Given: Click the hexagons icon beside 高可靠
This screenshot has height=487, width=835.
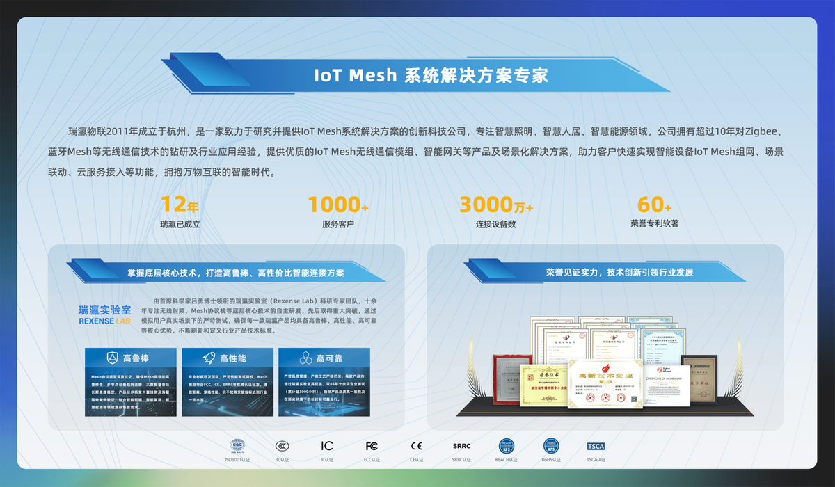Looking at the screenshot, I should (305, 358).
